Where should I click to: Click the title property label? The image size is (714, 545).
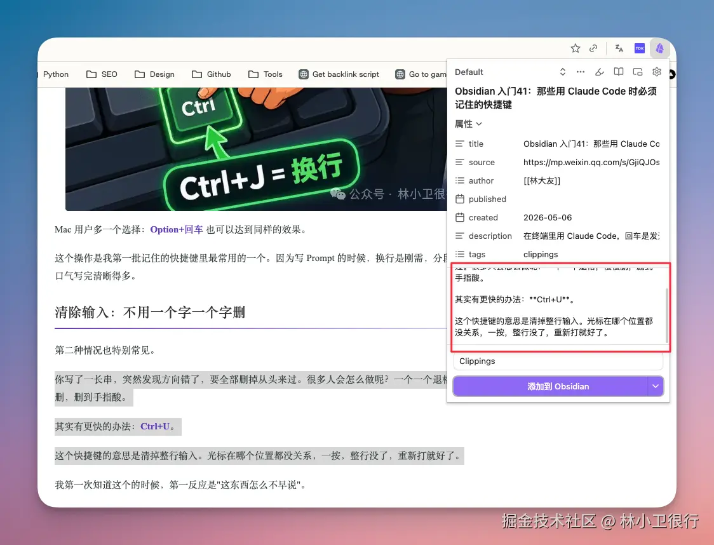[476, 144]
